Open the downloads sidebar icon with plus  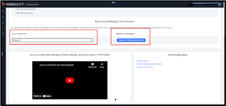tap(3, 34)
